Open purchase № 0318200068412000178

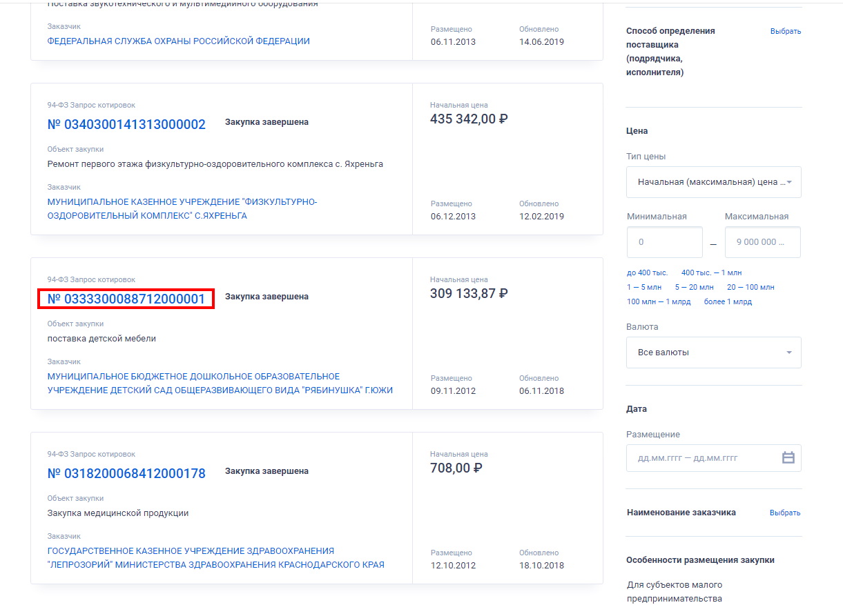tap(126, 474)
